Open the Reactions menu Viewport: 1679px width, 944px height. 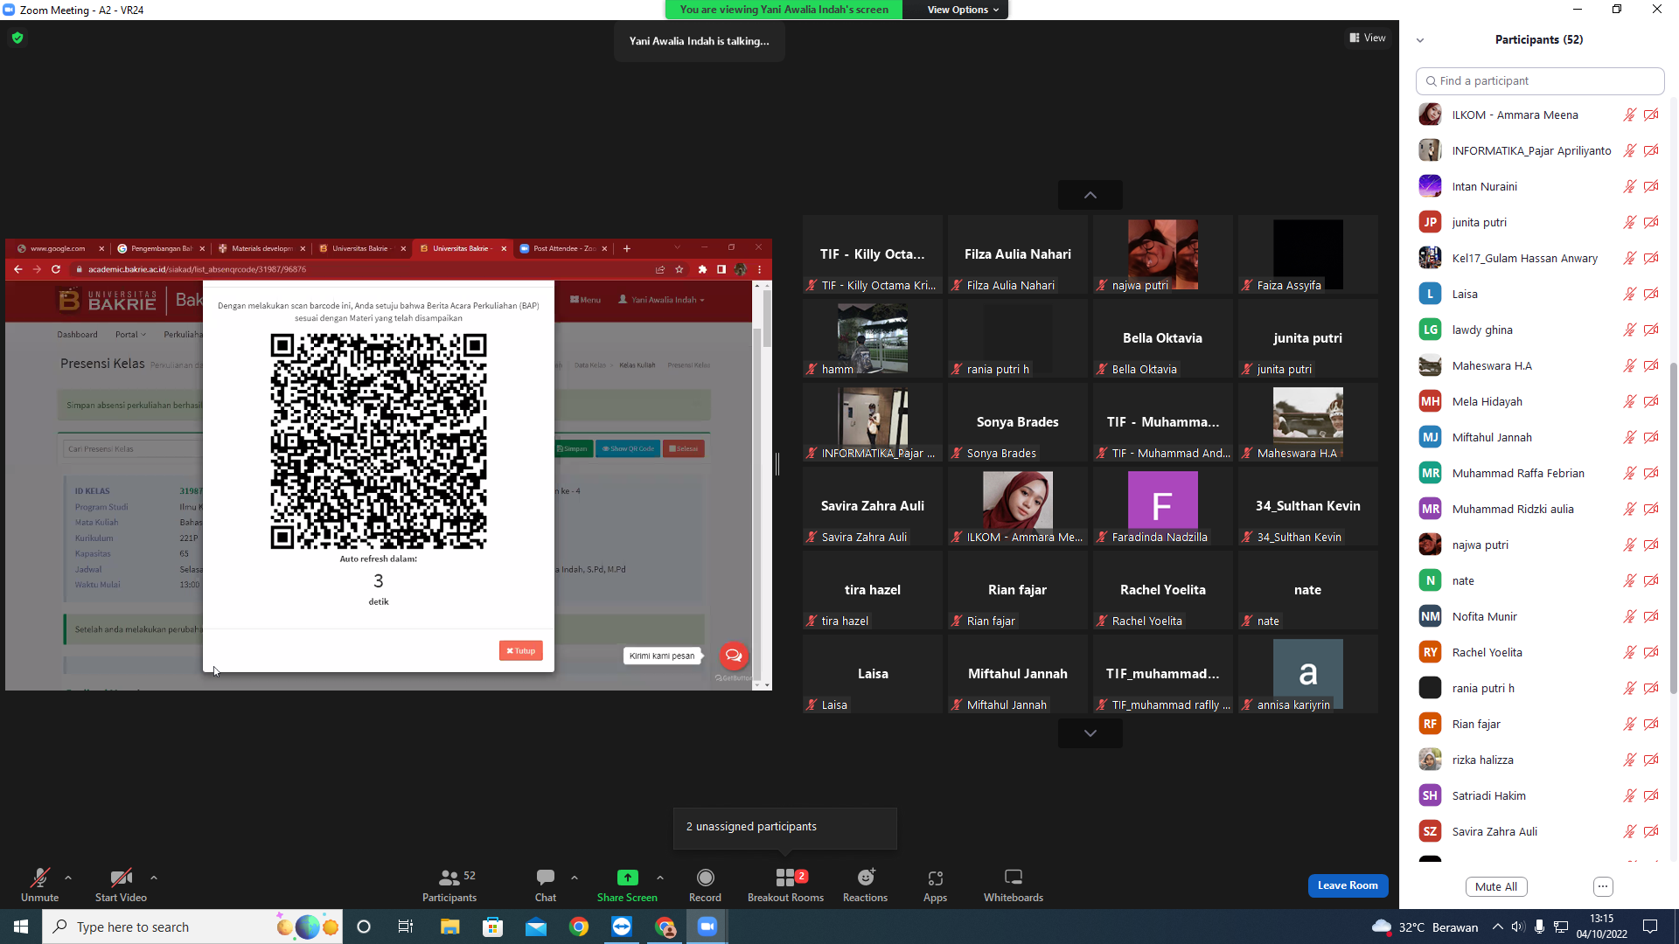click(x=865, y=885)
